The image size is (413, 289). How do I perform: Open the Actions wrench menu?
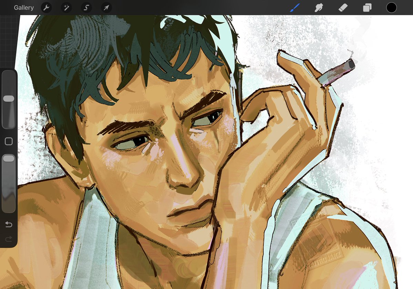[47, 8]
